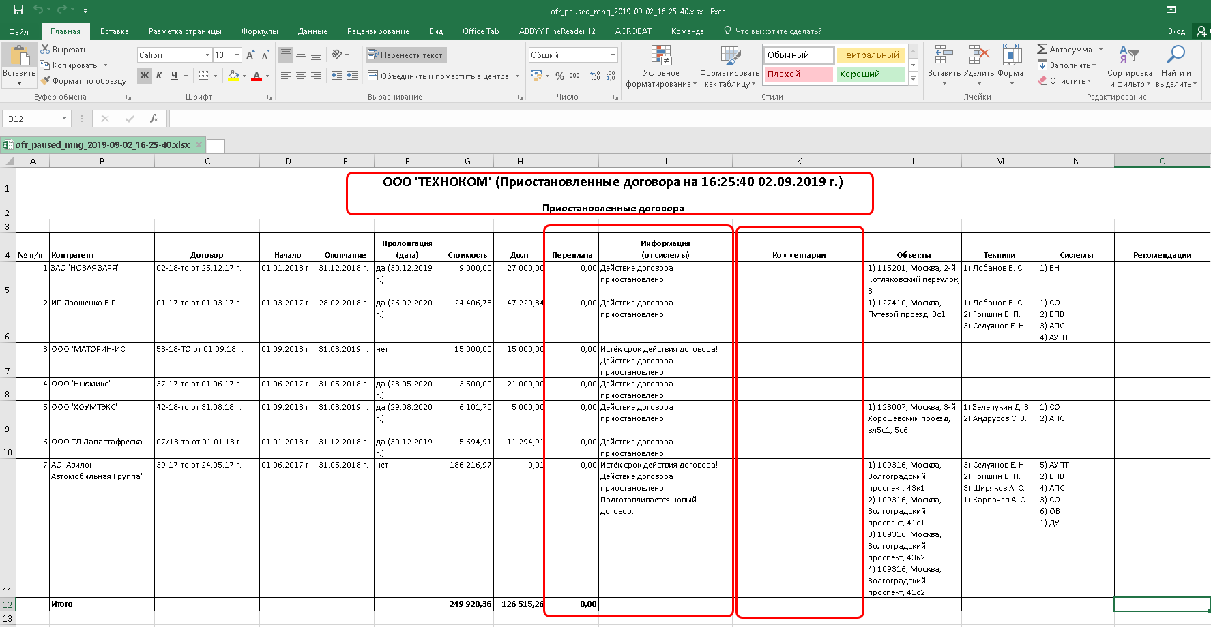Apply the Плохой cell style
This screenshot has height=627, width=1211.
tap(798, 74)
